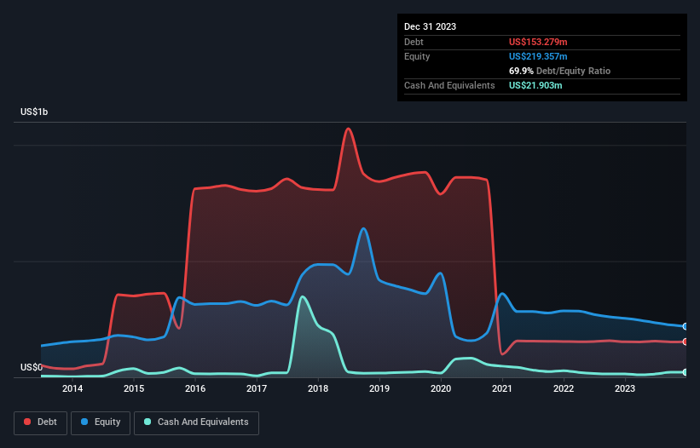Image resolution: width=700 pixels, height=448 pixels.
Task: Click the 2016 x-axis label
Action: click(195, 388)
